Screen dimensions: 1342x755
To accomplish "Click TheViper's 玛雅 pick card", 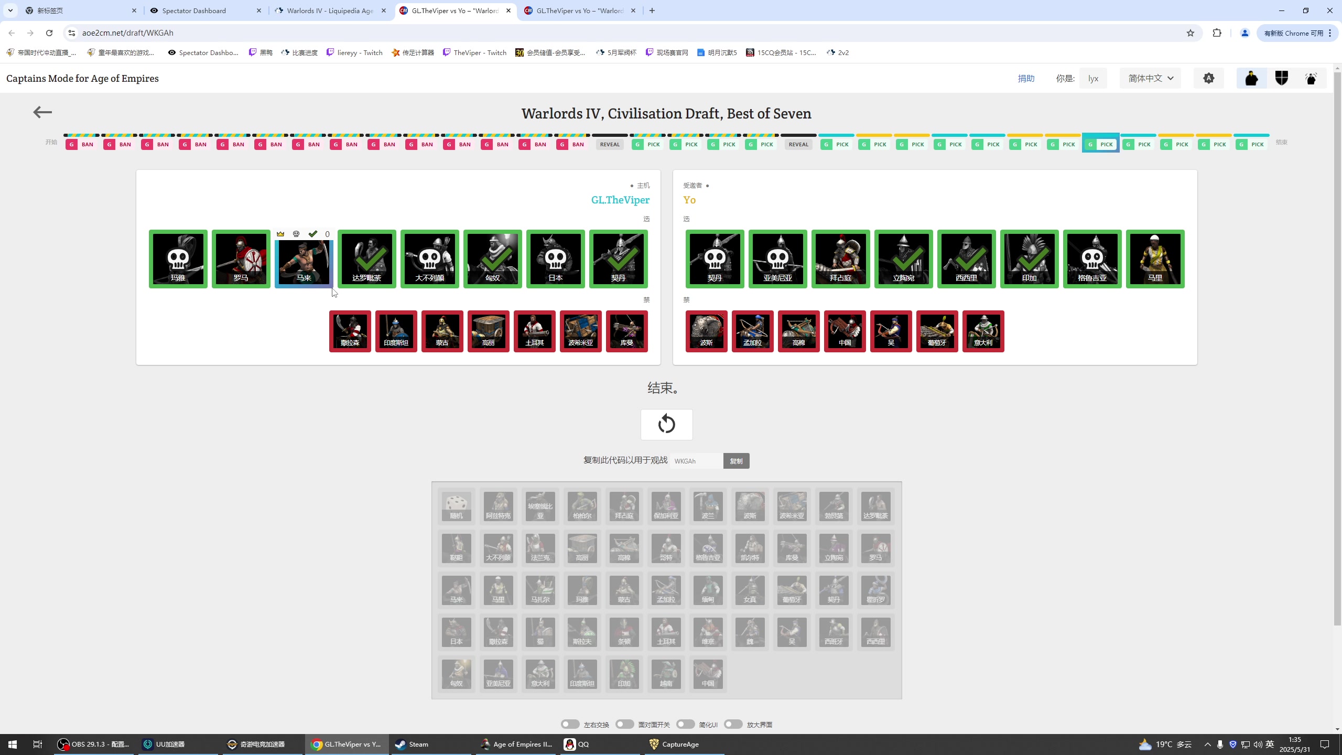I will [178, 259].
